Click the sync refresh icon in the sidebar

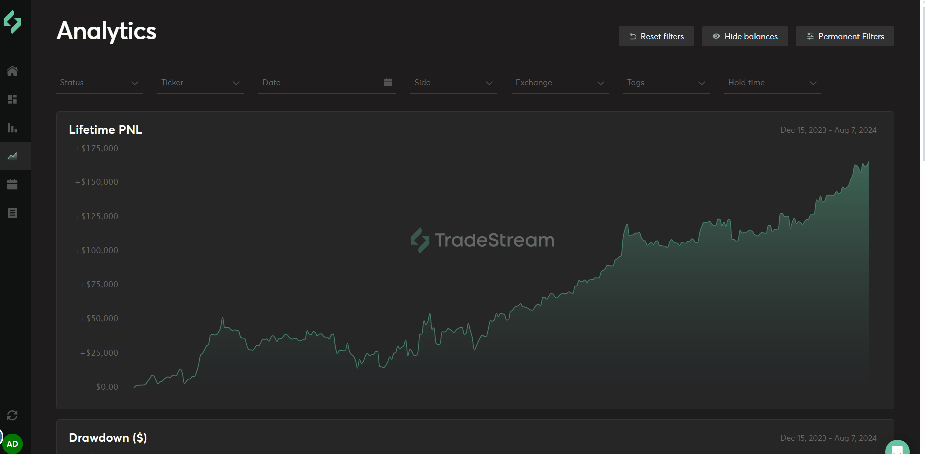tap(13, 415)
